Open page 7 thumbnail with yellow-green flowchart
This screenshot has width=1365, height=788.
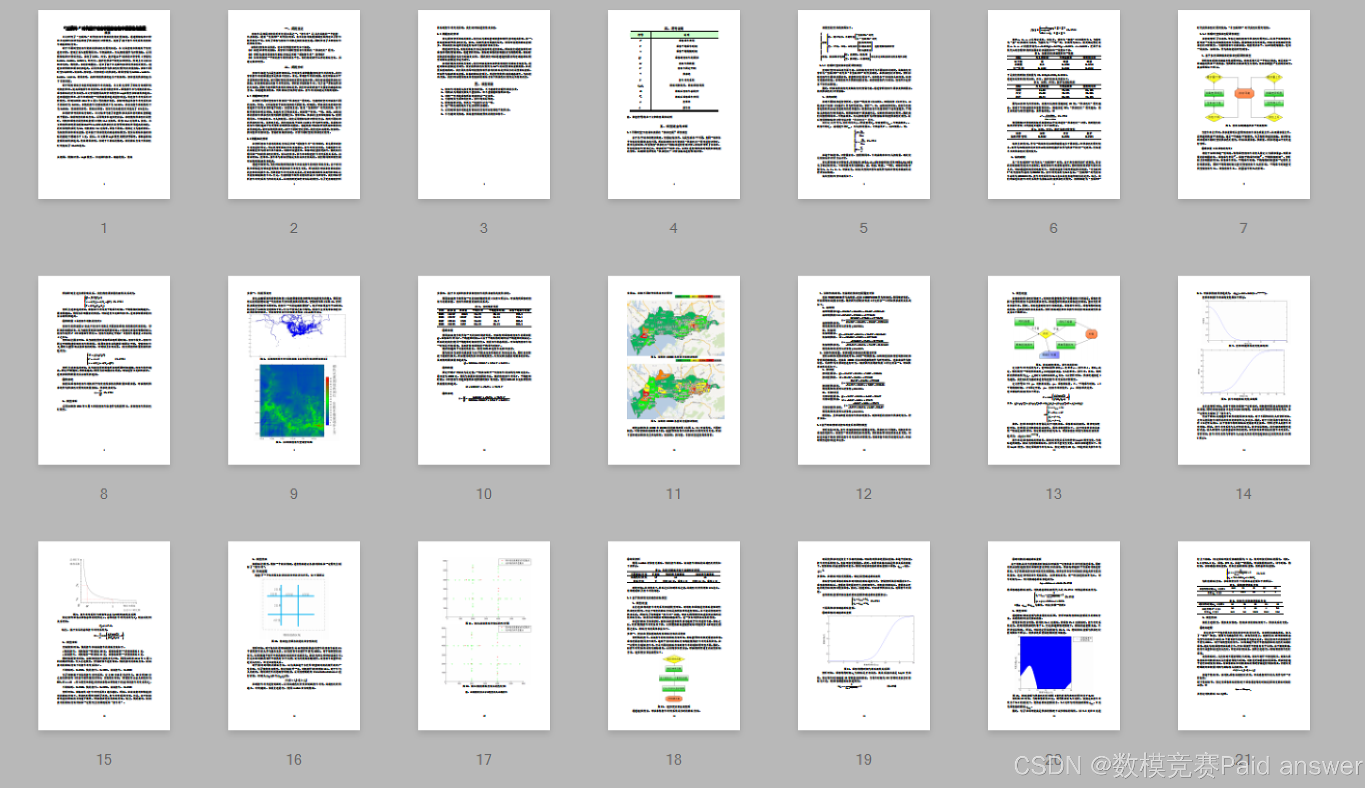pyautogui.click(x=1243, y=104)
